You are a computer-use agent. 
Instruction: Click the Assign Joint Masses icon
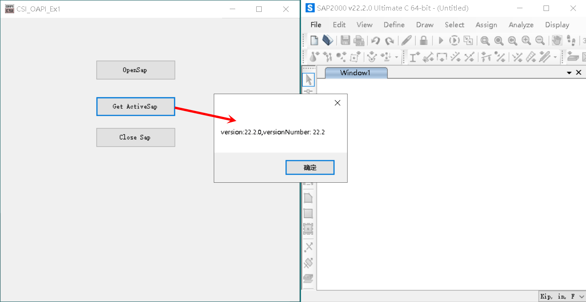point(341,57)
